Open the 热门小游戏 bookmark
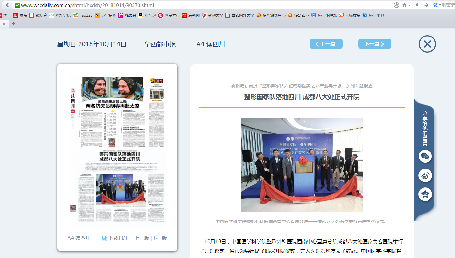 [x=324, y=15]
